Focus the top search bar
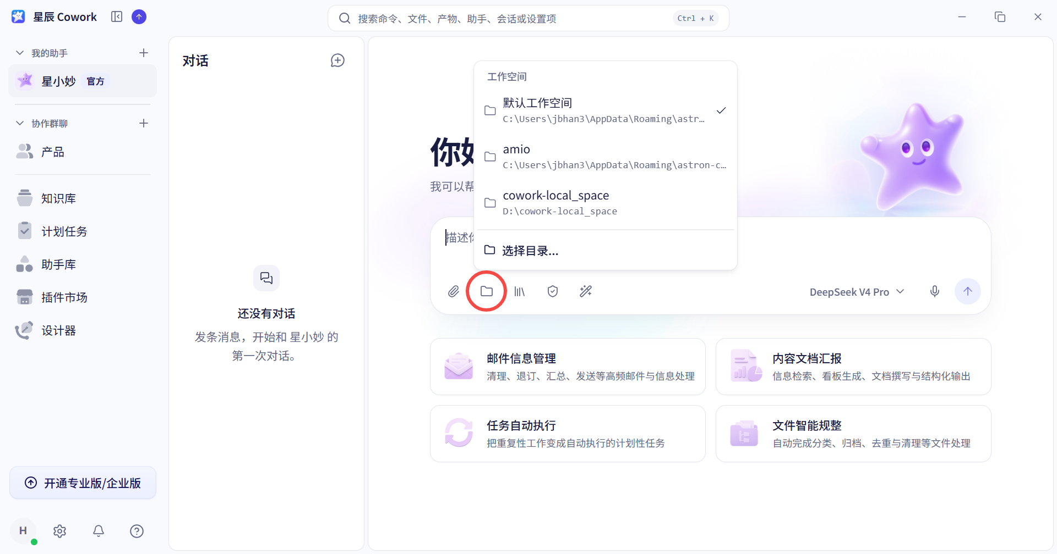The width and height of the screenshot is (1057, 554). click(528, 18)
